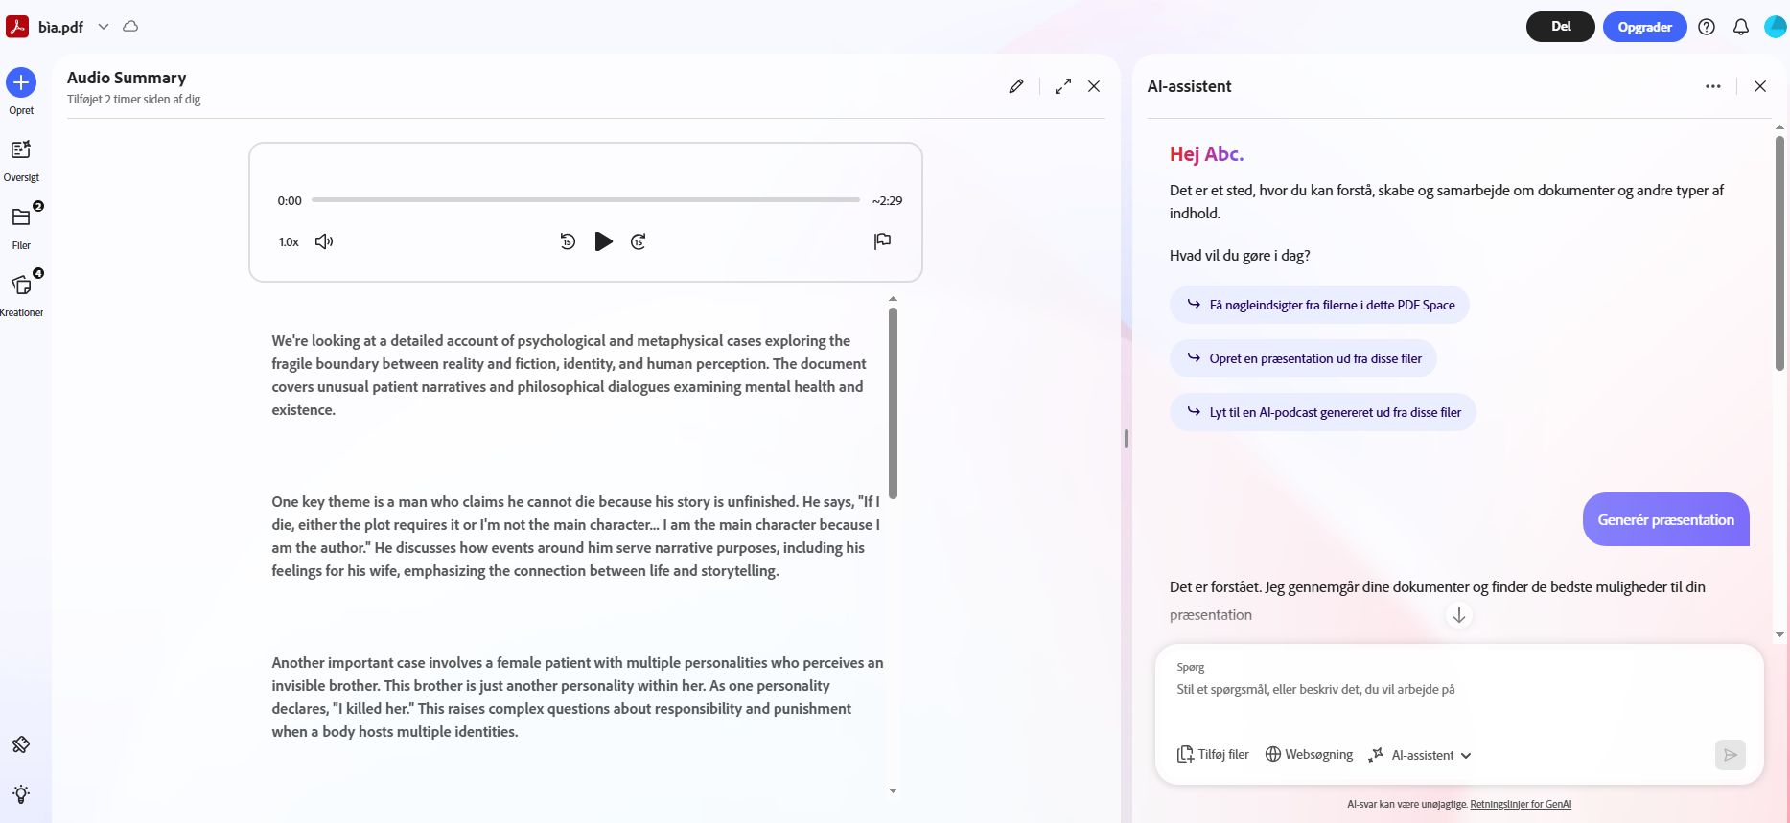1790x823 pixels.
Task: Skip the audio forward 15 seconds
Action: point(639,241)
